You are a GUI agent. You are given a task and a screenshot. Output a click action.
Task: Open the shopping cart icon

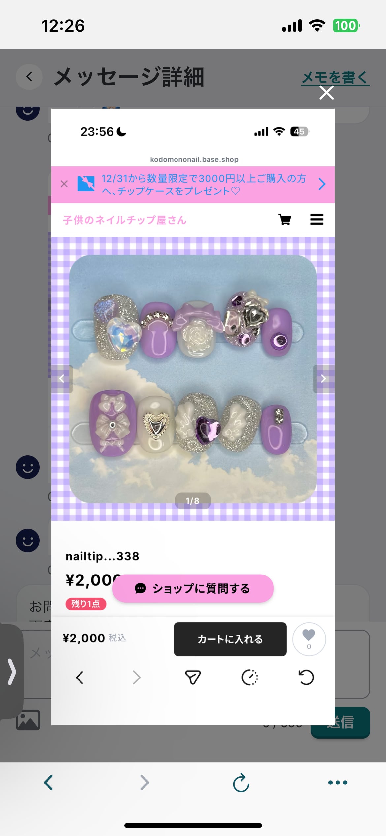click(x=285, y=219)
